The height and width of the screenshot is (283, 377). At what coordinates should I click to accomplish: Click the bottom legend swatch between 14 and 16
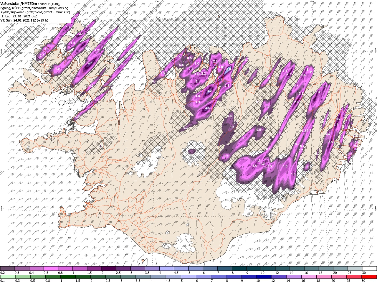(x=293, y=277)
